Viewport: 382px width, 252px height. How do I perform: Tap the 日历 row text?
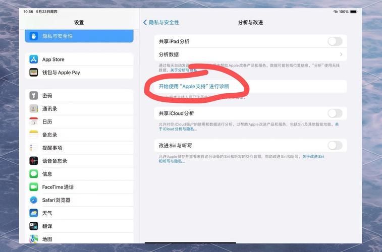[47, 121]
